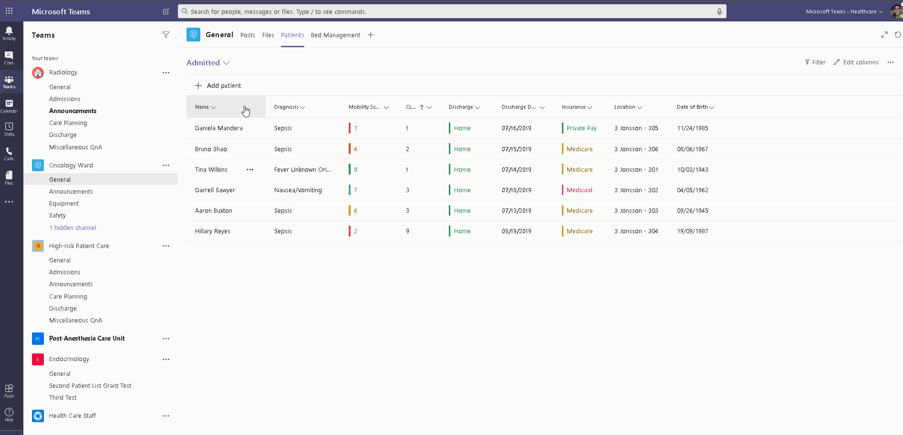Viewport: 903px width, 435px height.
Task: Open more options for High-risk Patient Care
Action: (166, 246)
